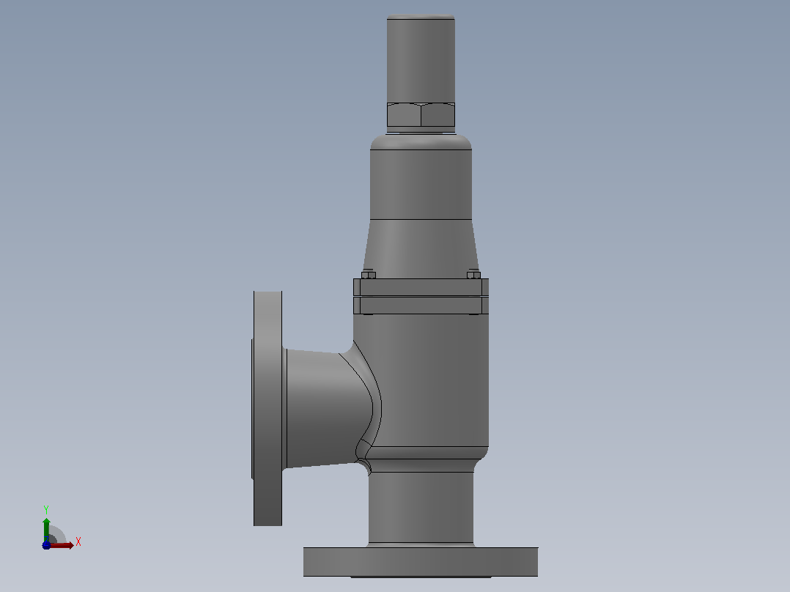Select the main valve body cylinder
The width and height of the screenshot is (790, 592).
point(428,380)
